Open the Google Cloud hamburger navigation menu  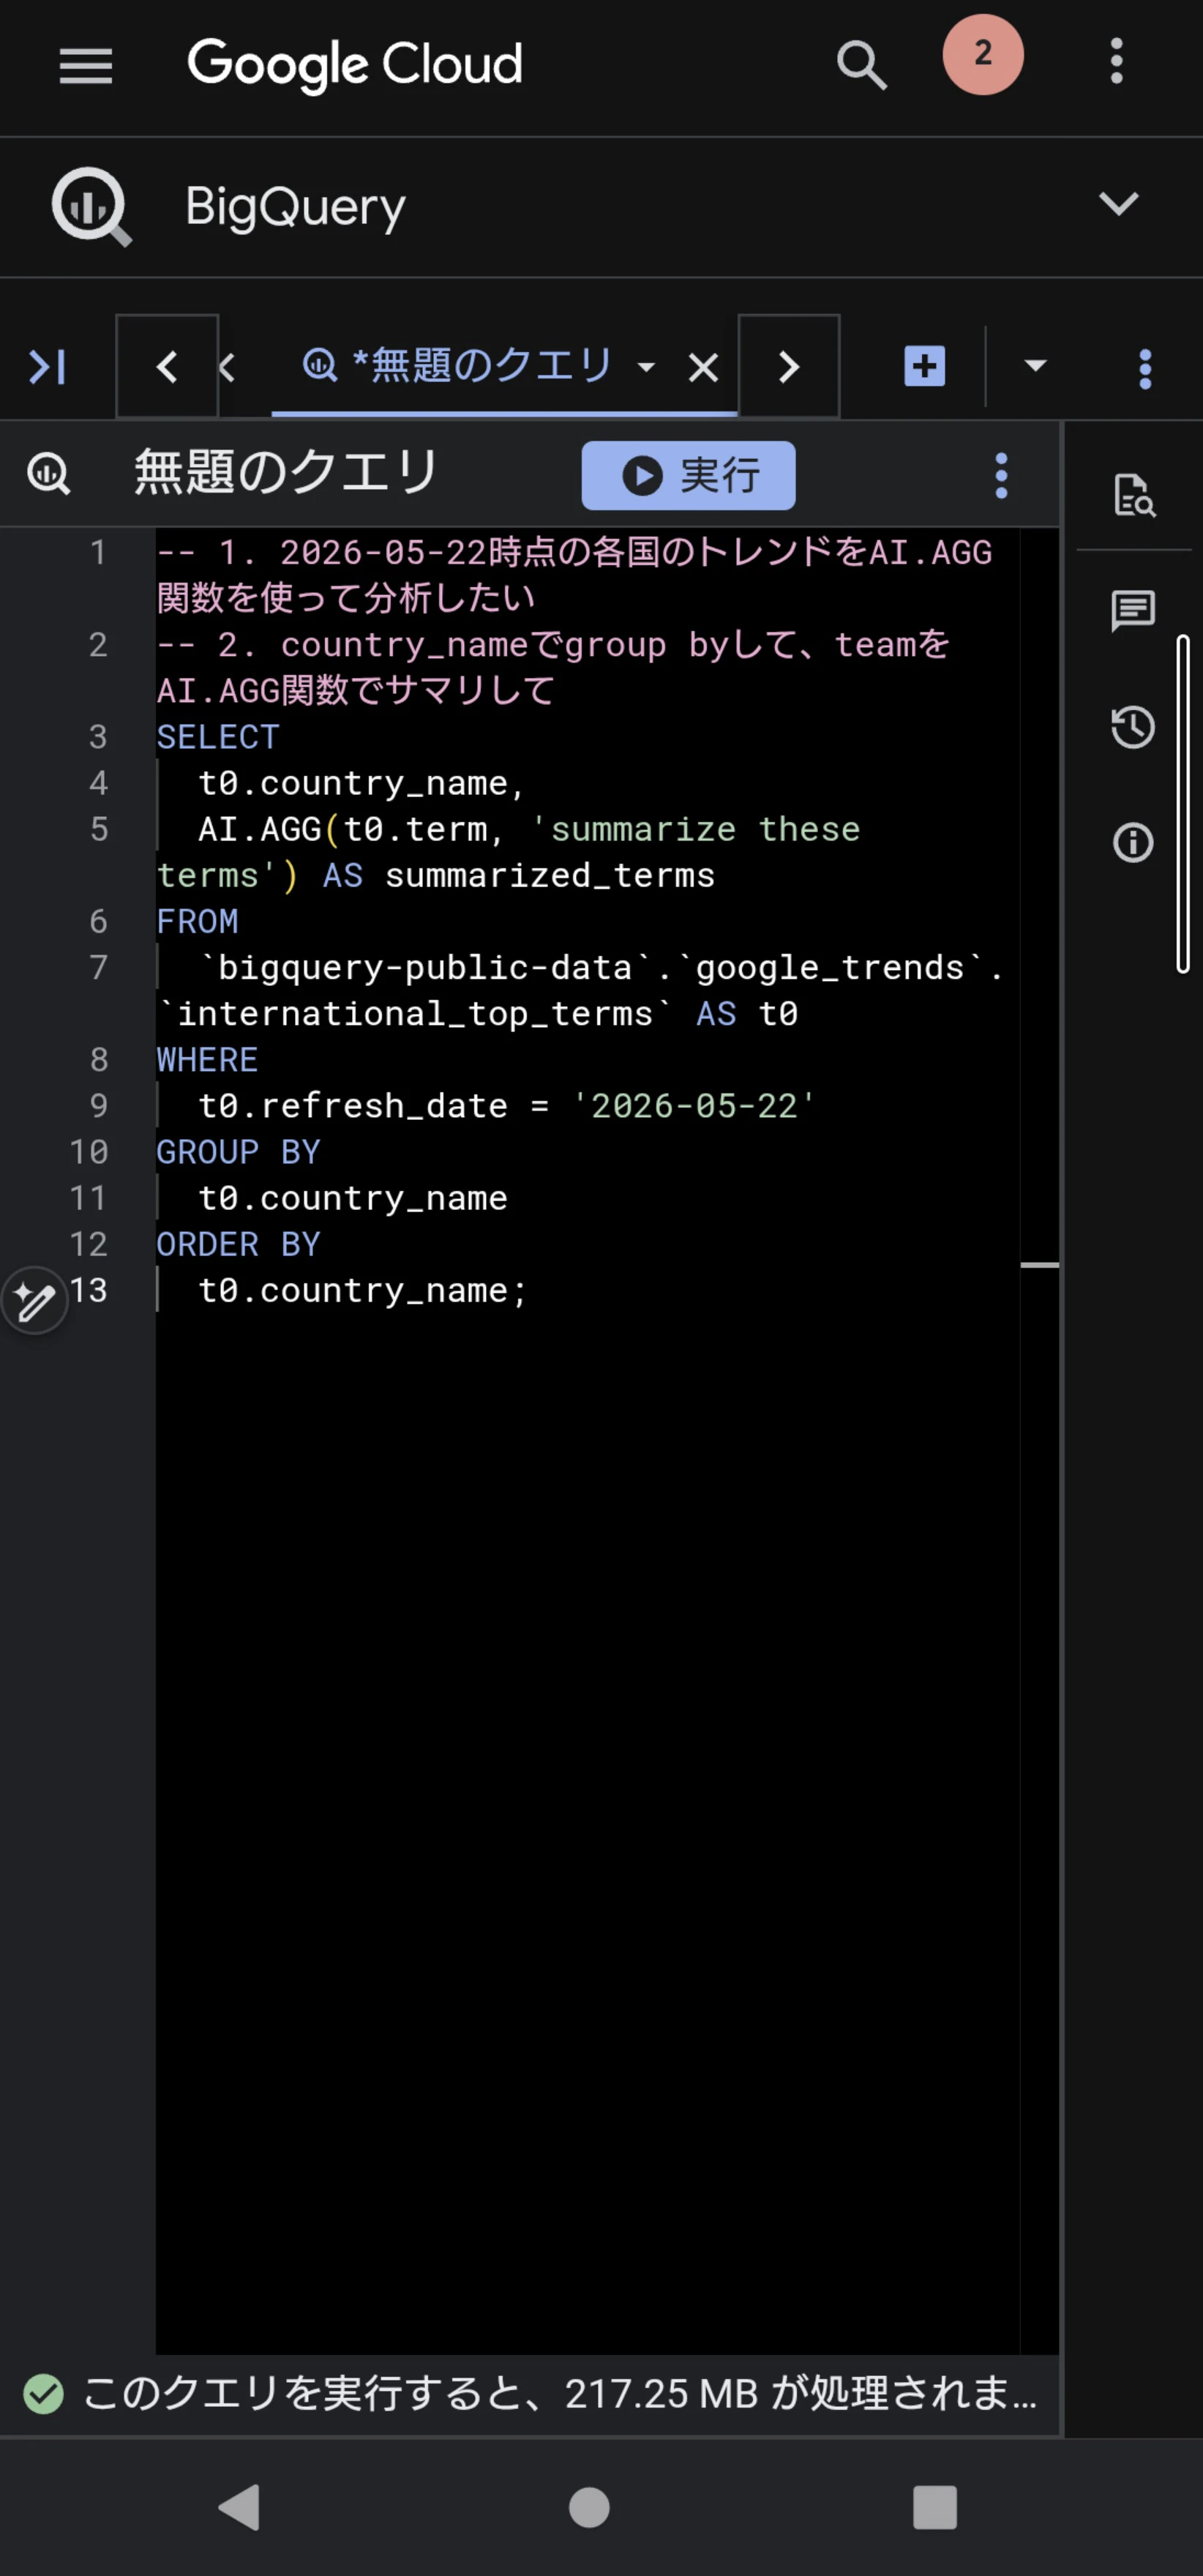(86, 65)
